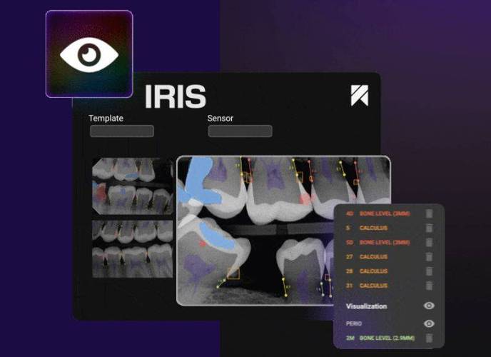Click the IRIS title text
Image resolution: width=491 pixels, height=357 pixels.
tap(175, 96)
